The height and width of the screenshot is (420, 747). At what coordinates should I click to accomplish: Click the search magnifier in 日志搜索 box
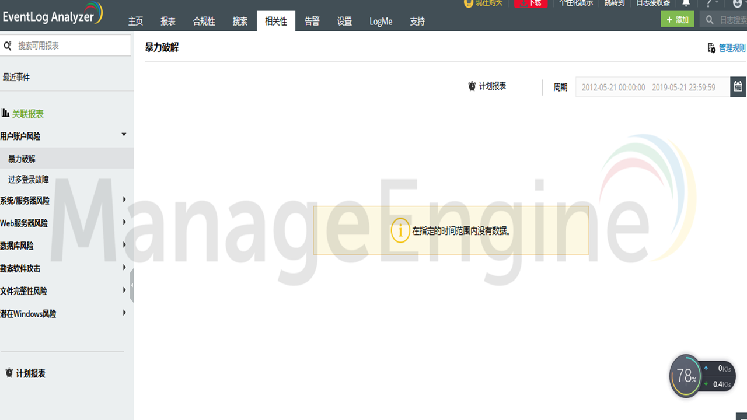tap(709, 19)
